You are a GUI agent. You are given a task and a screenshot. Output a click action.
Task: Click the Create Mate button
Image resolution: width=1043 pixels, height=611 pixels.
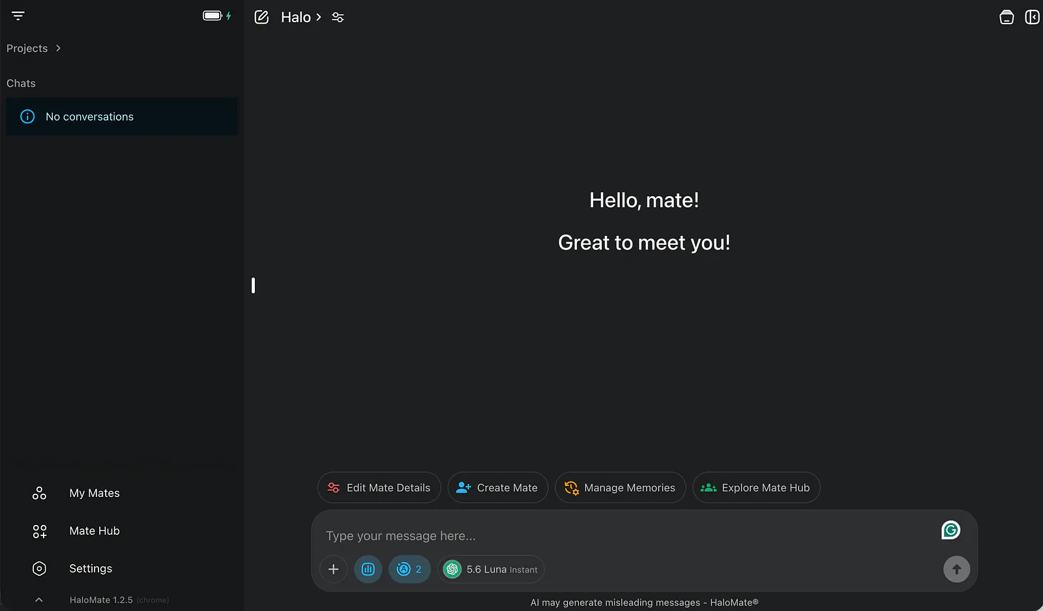coord(497,487)
